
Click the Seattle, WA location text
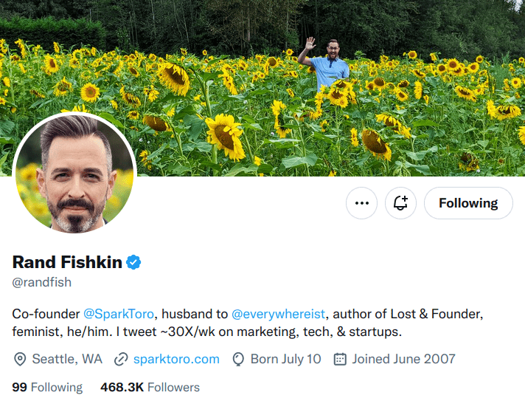[67, 359]
